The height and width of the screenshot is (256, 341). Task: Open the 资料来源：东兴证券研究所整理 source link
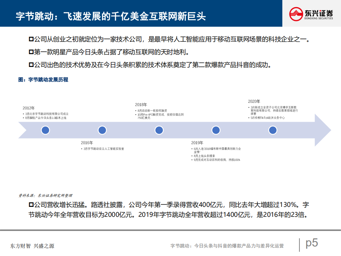(46, 195)
